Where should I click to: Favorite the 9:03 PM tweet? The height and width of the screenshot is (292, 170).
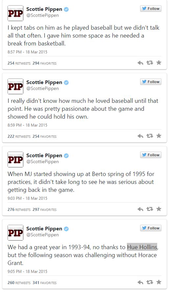(159, 209)
